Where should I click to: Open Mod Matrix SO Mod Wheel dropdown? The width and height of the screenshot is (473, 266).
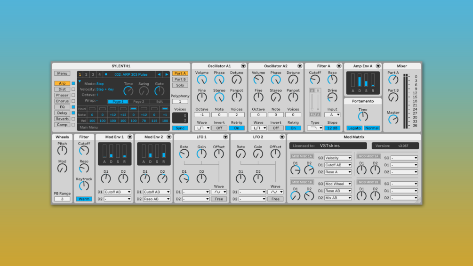click(338, 184)
